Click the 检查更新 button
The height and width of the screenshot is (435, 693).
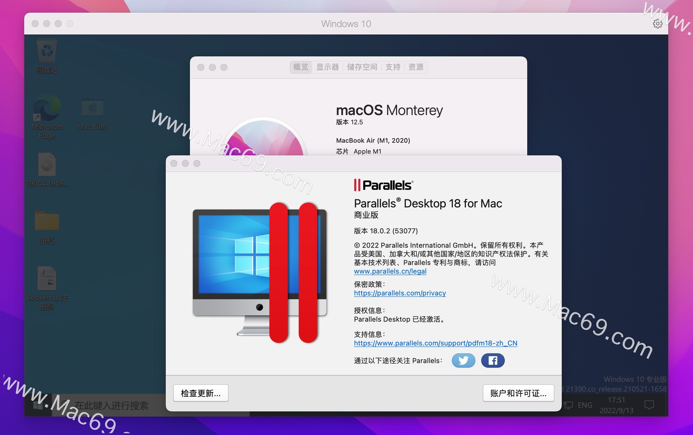click(x=201, y=393)
